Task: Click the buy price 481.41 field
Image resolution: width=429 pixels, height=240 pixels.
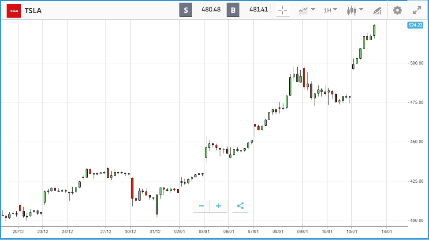Action: 255,10
